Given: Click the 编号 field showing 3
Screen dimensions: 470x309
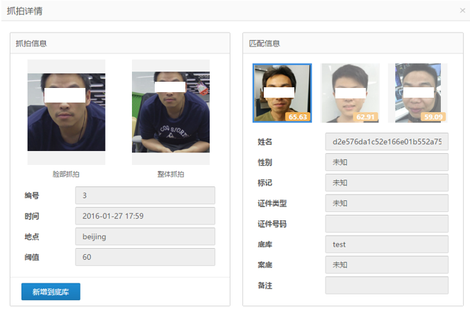Looking at the screenshot, I should [x=145, y=195].
